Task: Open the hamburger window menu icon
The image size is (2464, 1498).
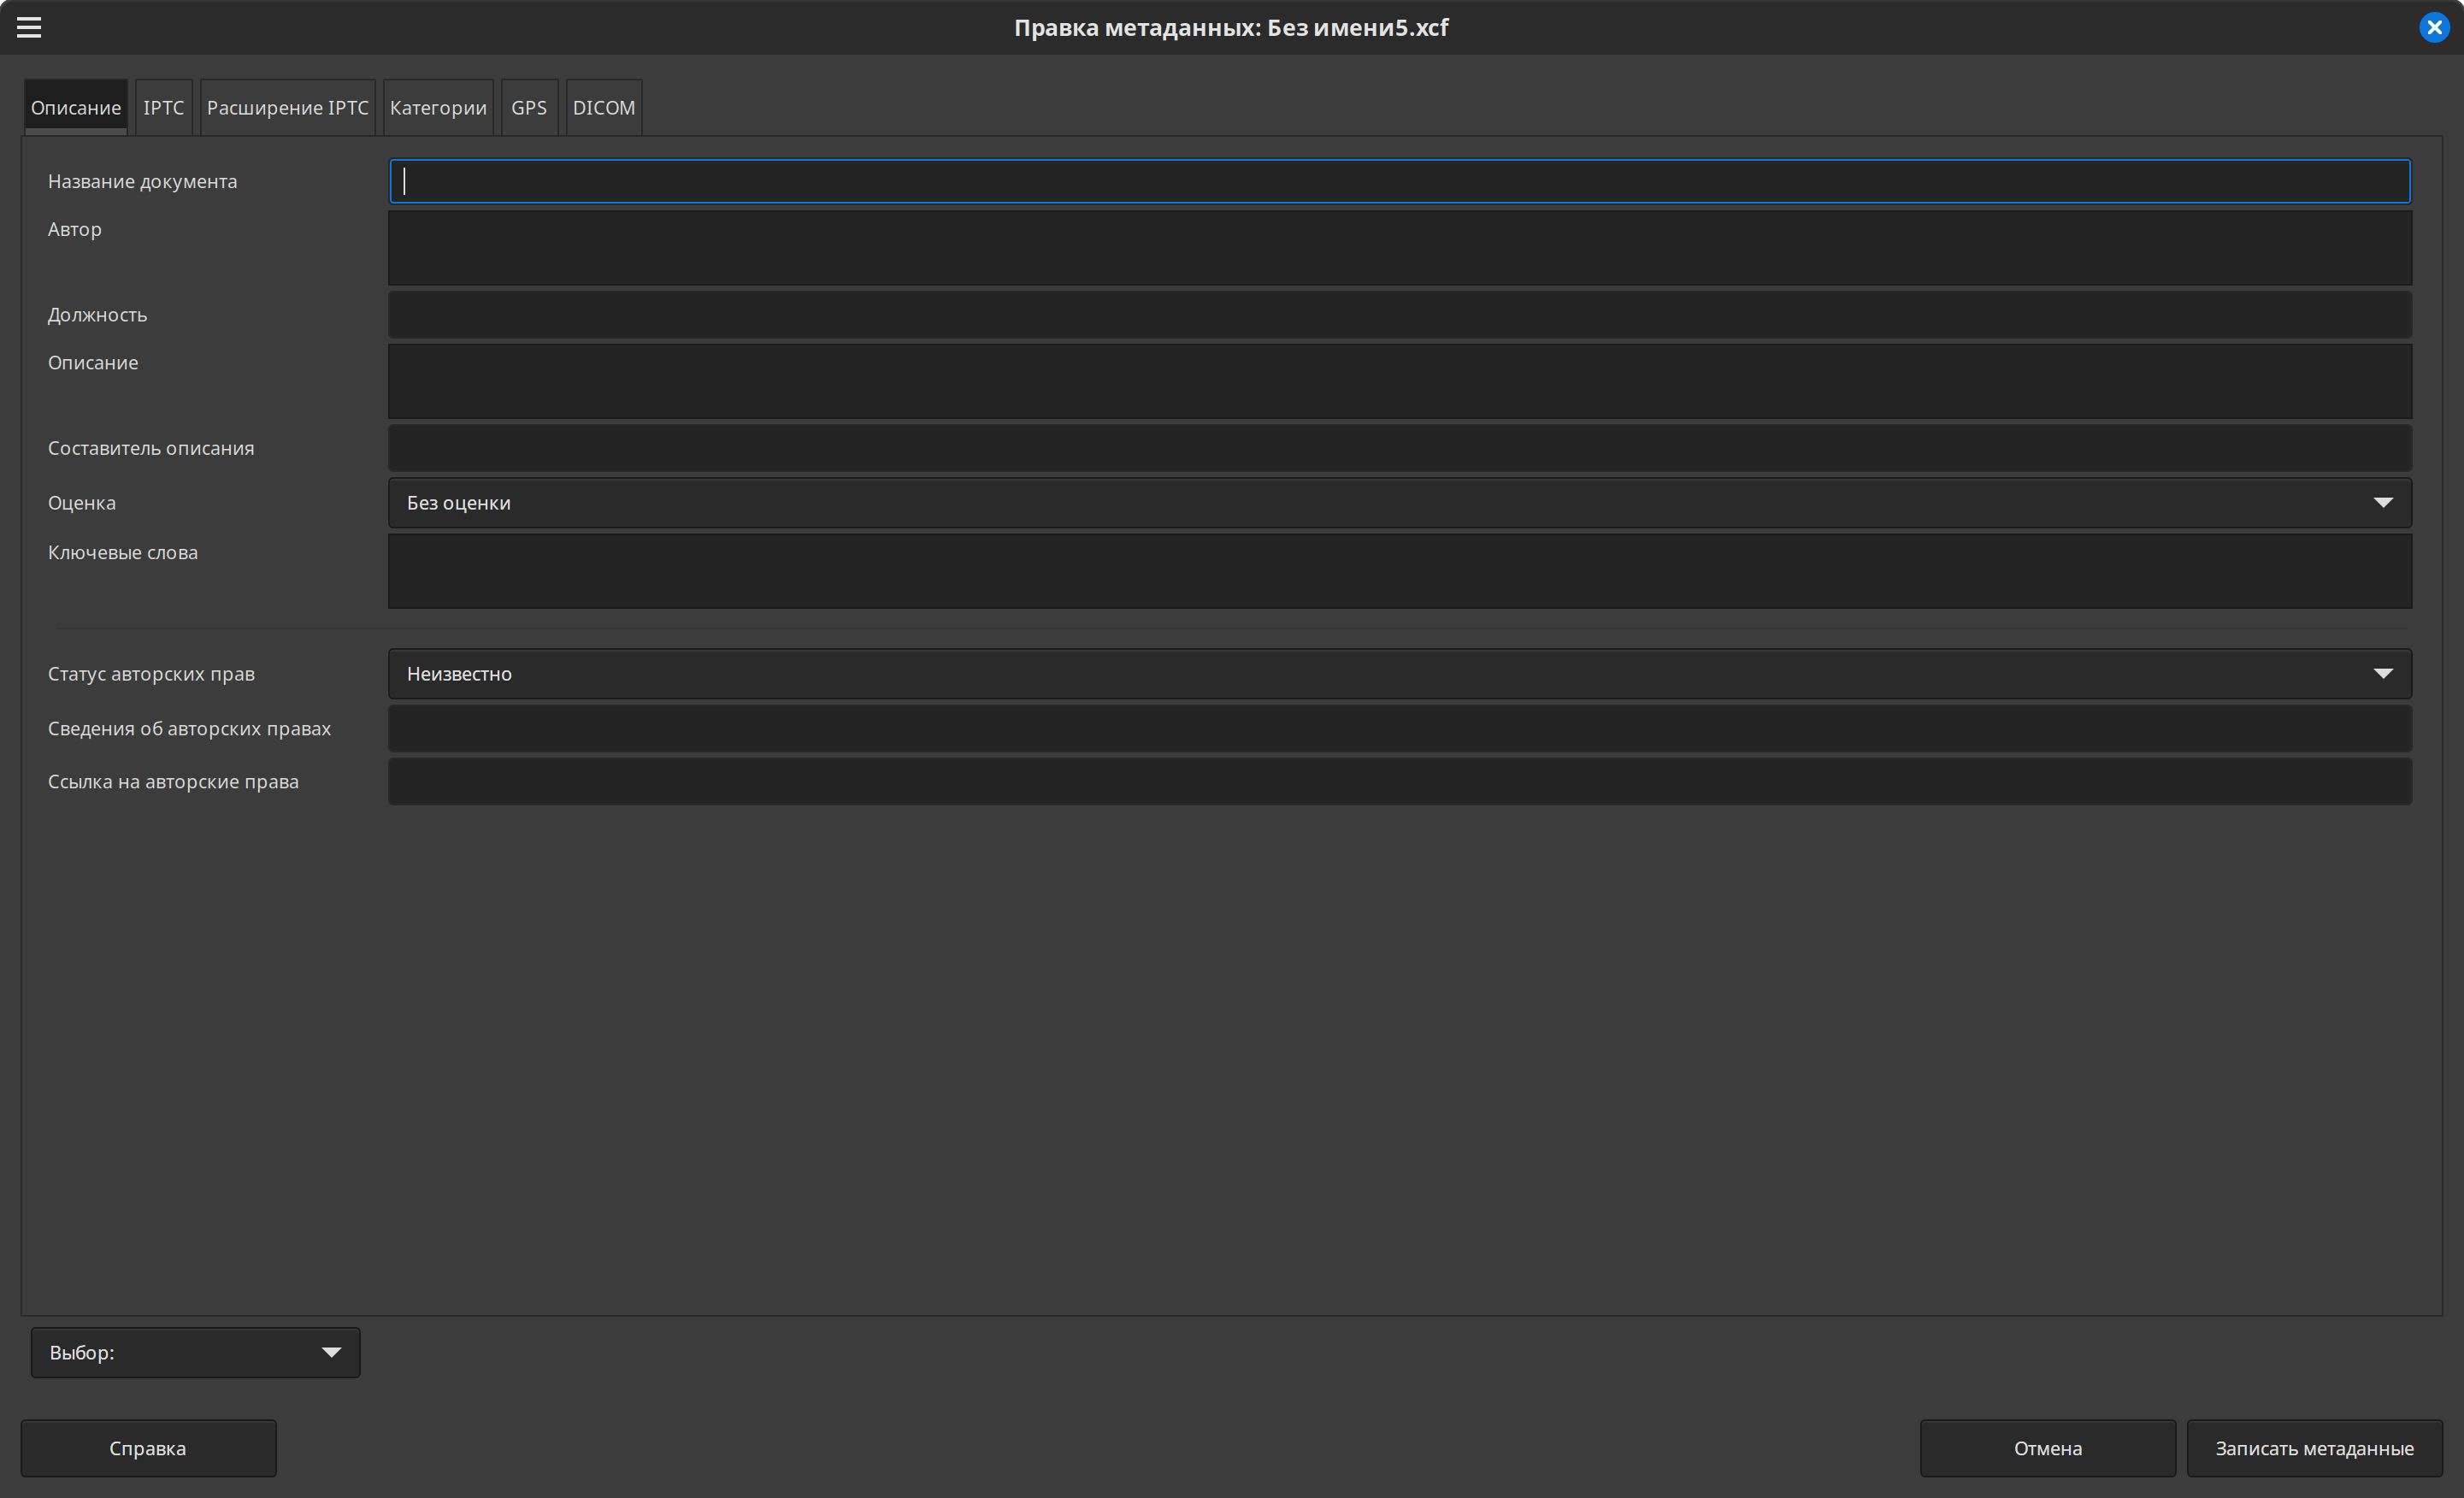Action: [x=29, y=27]
